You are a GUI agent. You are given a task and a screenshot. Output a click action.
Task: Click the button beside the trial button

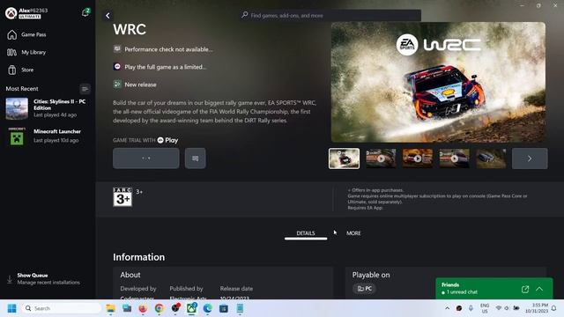point(196,158)
